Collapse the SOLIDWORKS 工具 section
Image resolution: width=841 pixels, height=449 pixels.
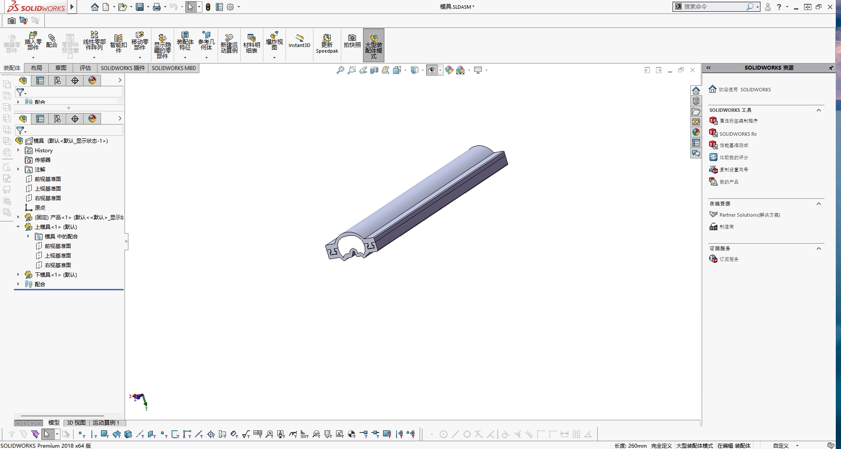coord(819,110)
